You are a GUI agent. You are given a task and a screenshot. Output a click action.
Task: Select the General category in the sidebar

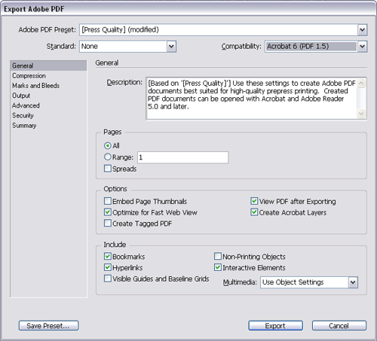tap(48, 65)
